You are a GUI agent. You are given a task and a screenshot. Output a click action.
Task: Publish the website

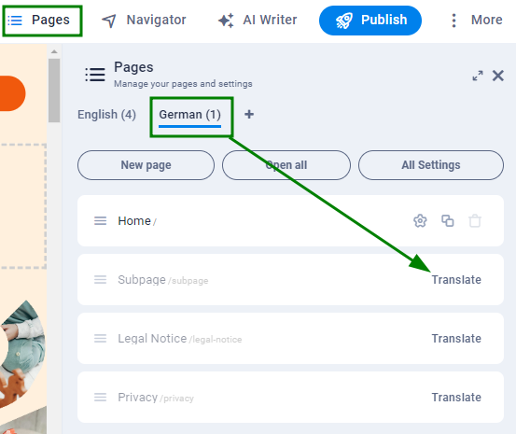point(370,21)
